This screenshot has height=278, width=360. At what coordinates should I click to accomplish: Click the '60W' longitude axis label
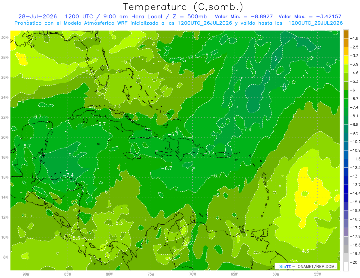[x=276, y=274]
